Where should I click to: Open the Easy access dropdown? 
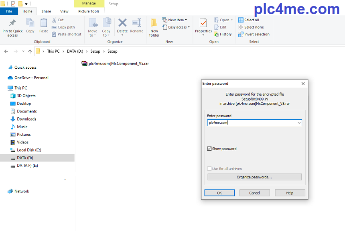click(x=177, y=27)
